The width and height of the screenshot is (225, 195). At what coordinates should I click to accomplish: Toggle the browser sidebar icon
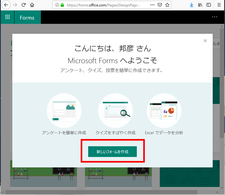tap(209, 5)
